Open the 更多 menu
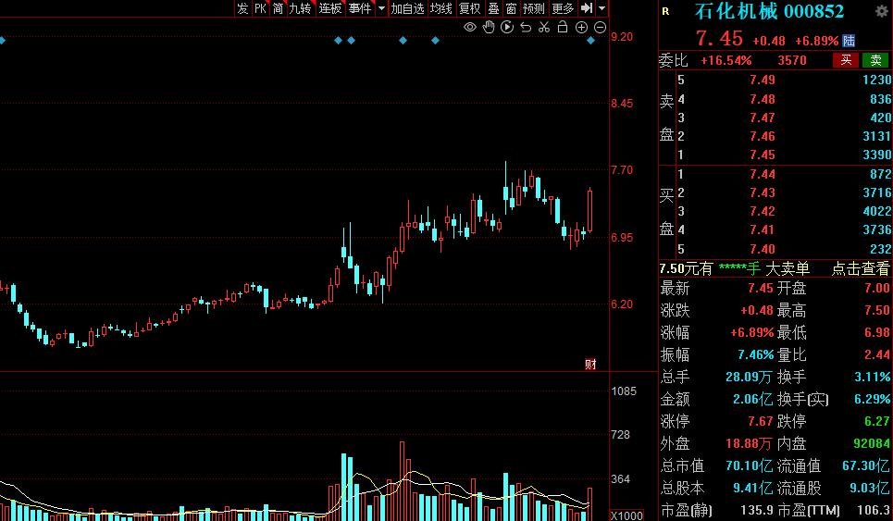This screenshot has height=521, width=893. (x=564, y=8)
